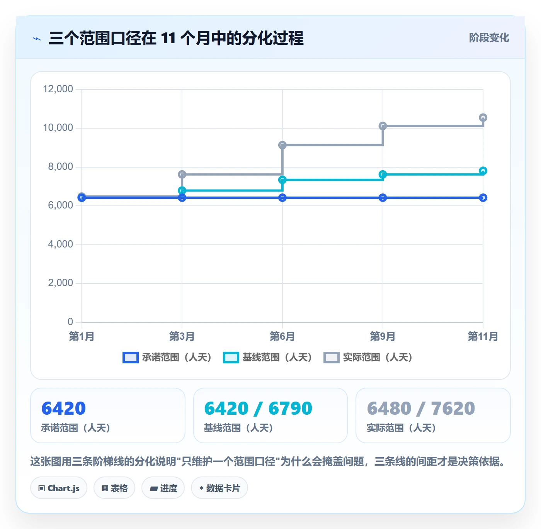Toggle 实际范围（人天）legend swatch
Image resolution: width=541 pixels, height=529 pixels.
point(331,358)
